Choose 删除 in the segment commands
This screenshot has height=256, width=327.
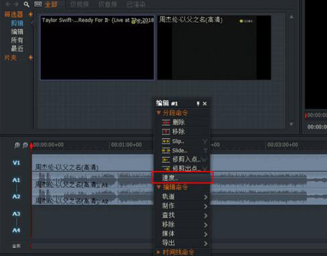182,122
